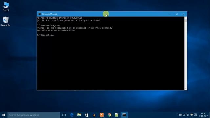The image size is (210, 118).
Task: Open the Windows Store taskbar icon
Action: [87, 115]
